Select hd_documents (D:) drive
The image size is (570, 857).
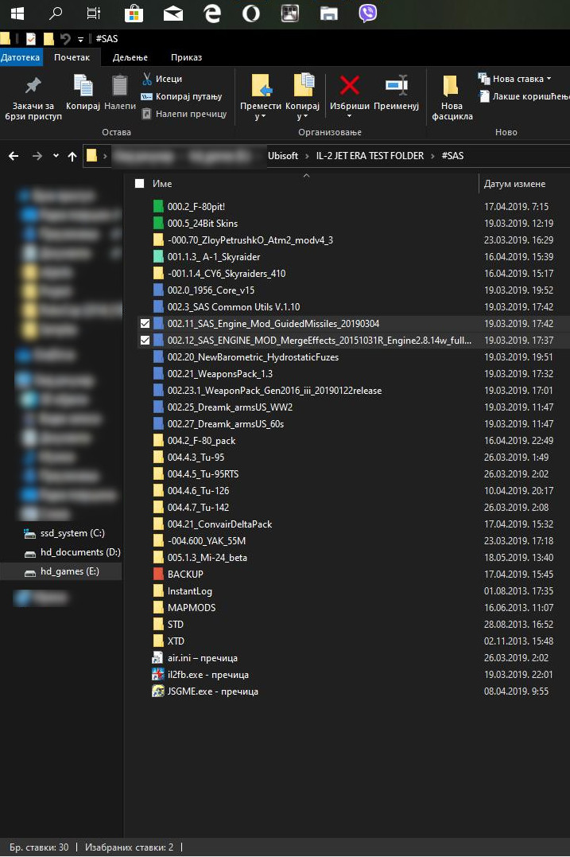[x=80, y=552]
